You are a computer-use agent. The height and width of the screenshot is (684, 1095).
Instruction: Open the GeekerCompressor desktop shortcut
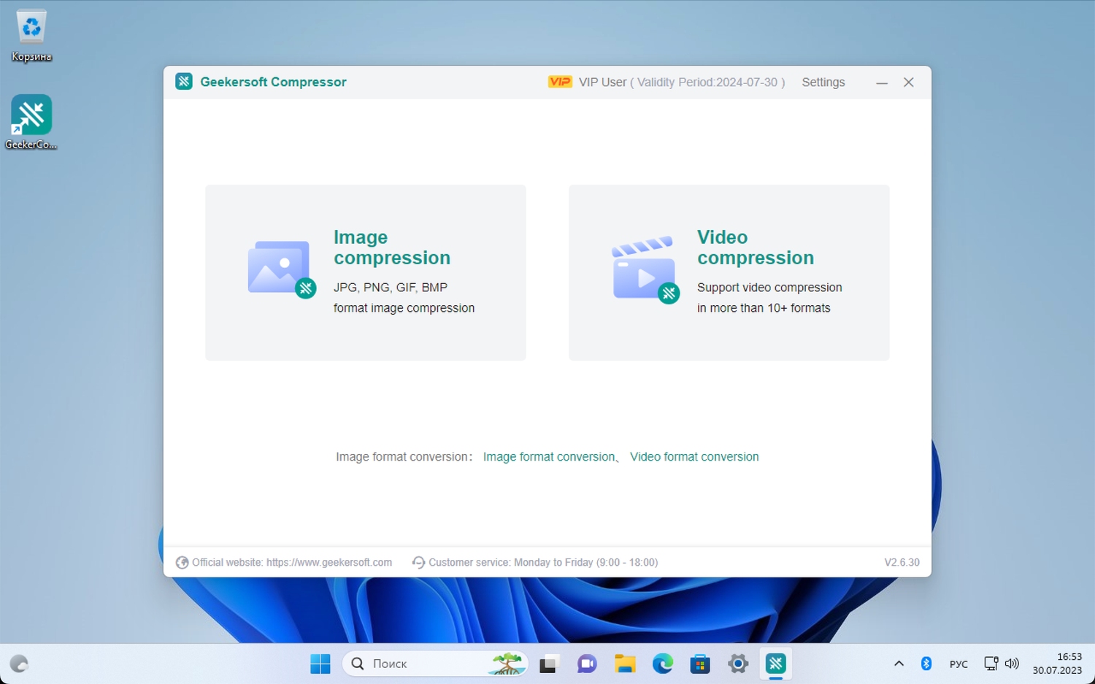pos(31,122)
